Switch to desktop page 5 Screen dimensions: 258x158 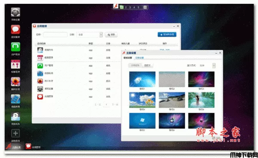point(138,7)
